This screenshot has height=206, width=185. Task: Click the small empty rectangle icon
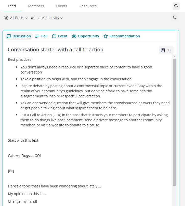pos(169,50)
